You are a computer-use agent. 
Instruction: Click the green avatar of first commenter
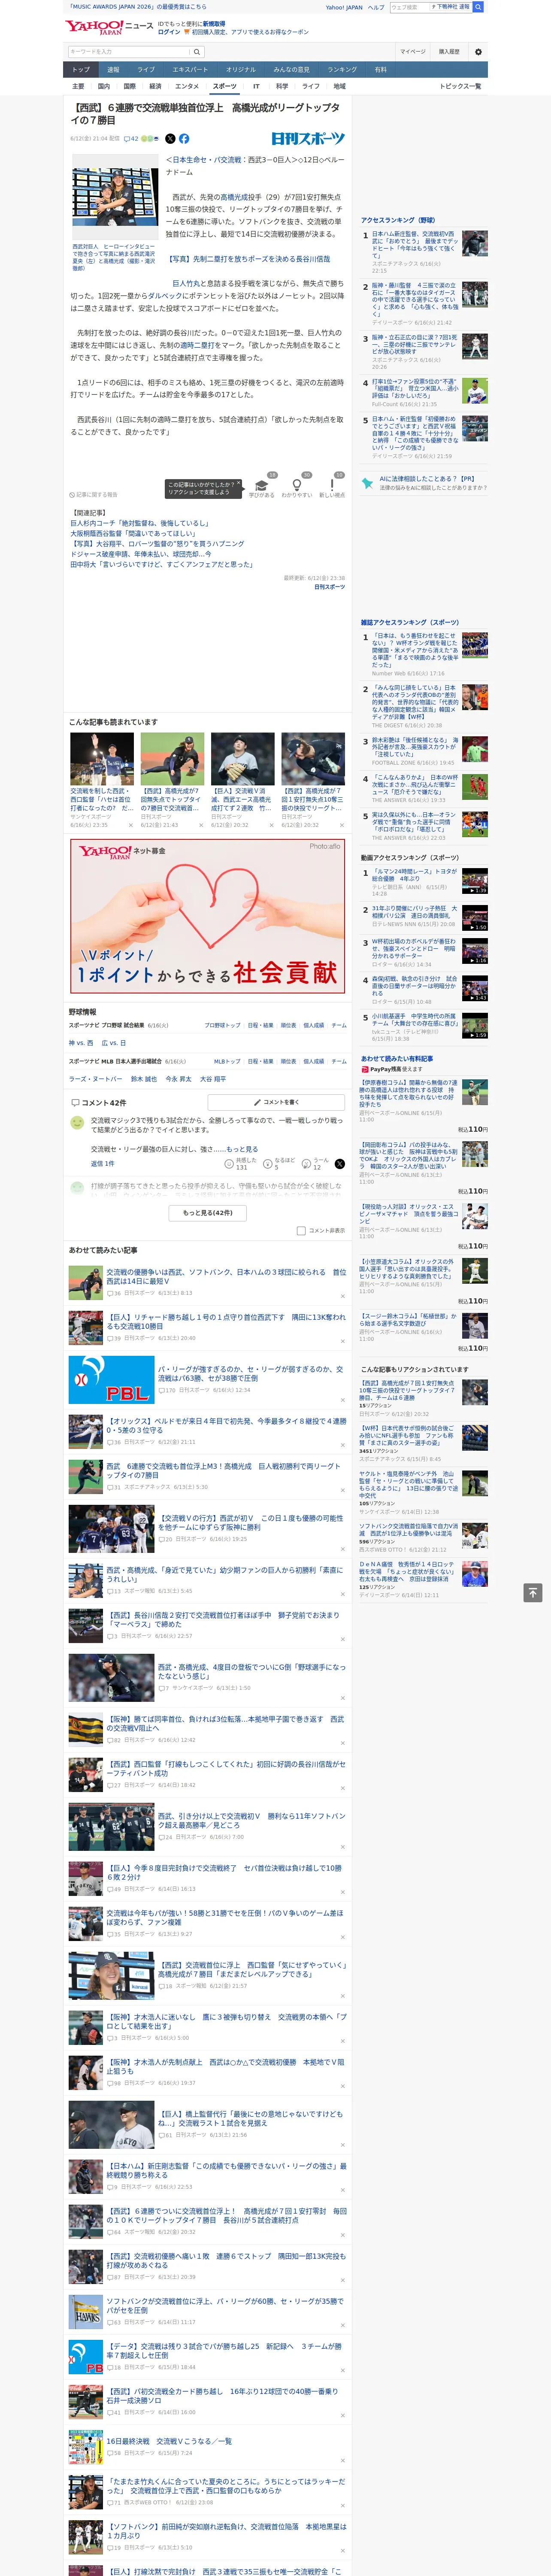coord(77,1123)
